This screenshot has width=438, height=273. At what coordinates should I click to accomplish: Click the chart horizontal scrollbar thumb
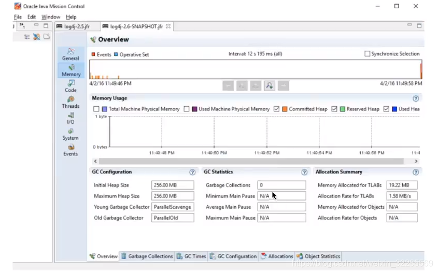pos(251,161)
